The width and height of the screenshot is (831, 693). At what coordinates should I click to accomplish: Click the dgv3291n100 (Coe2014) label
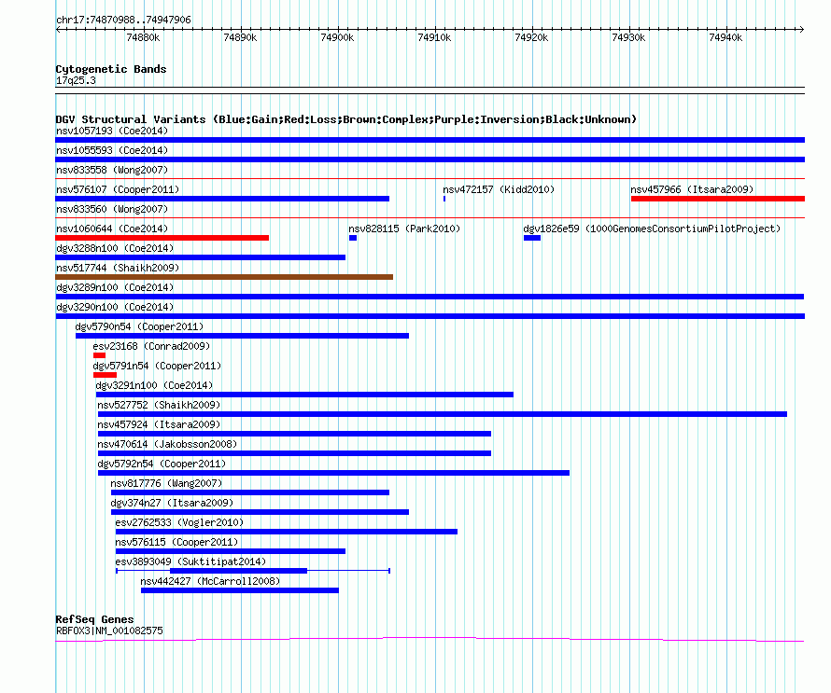pos(154,385)
